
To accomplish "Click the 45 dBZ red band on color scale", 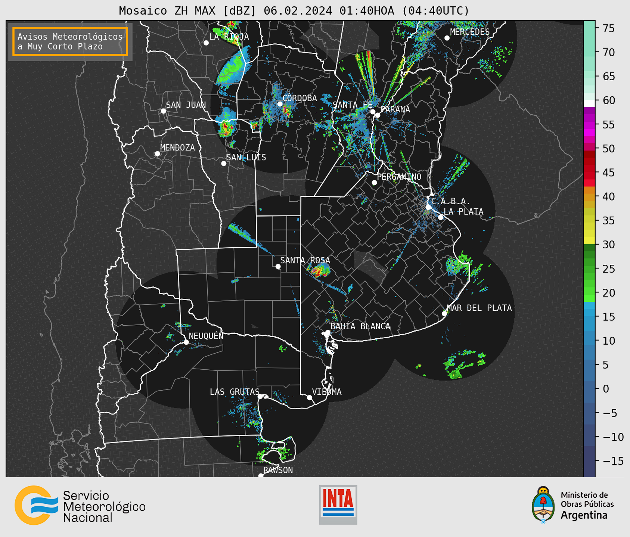I will click(589, 173).
